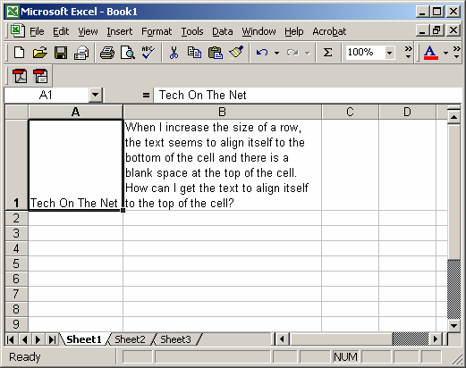Switch to the Sheet2 tab

130,339
